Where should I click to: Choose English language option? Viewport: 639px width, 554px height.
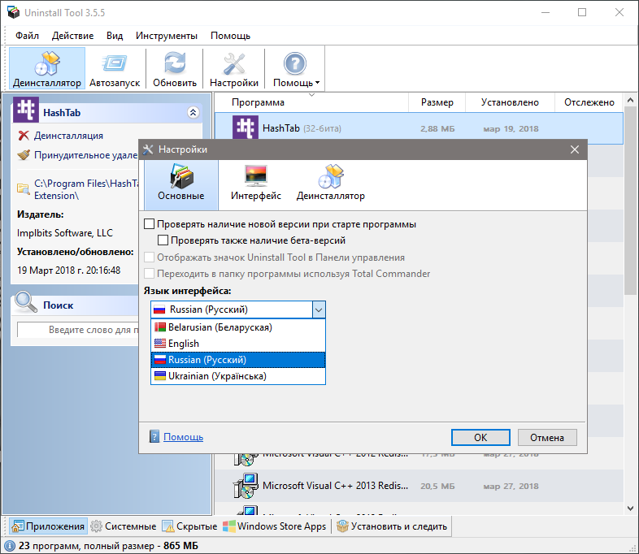point(238,344)
